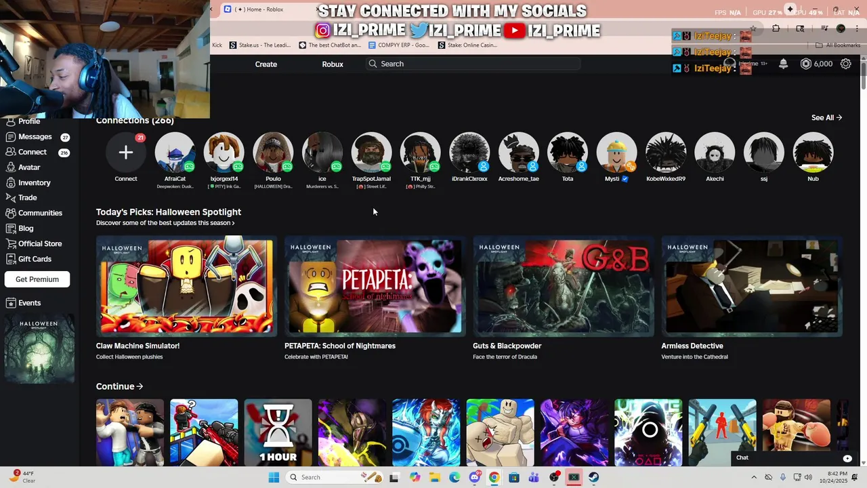Open Copilot from the taskbar
Image resolution: width=867 pixels, height=488 pixels.
click(415, 477)
